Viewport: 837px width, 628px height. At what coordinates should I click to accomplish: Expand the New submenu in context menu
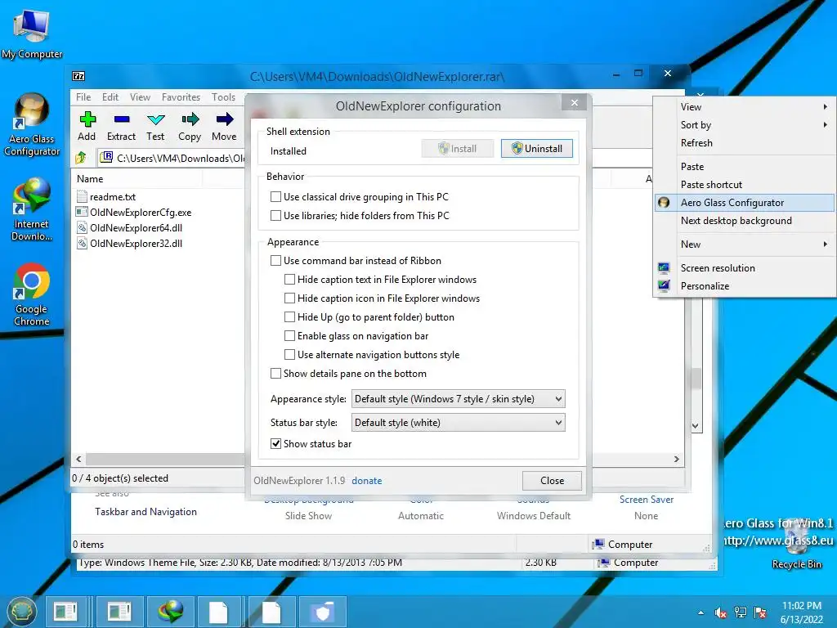click(745, 244)
